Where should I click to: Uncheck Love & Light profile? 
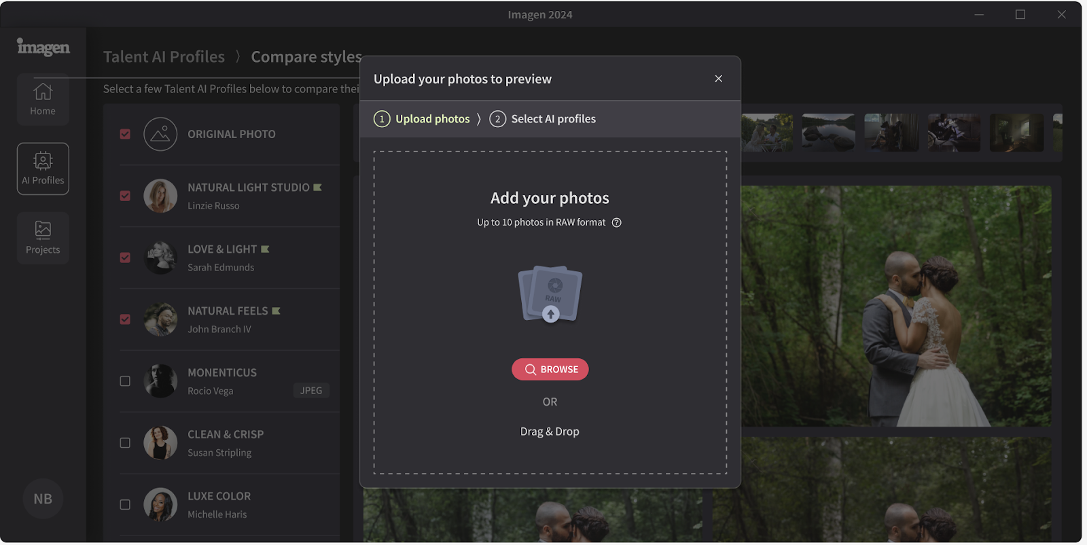point(125,258)
